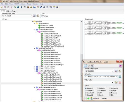
Task: Click the green arrows icon in main toolbar
Action: 15,7
